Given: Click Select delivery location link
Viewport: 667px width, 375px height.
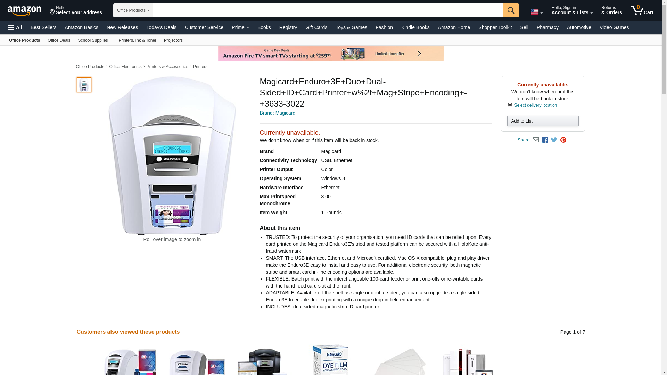Looking at the screenshot, I should [535, 105].
